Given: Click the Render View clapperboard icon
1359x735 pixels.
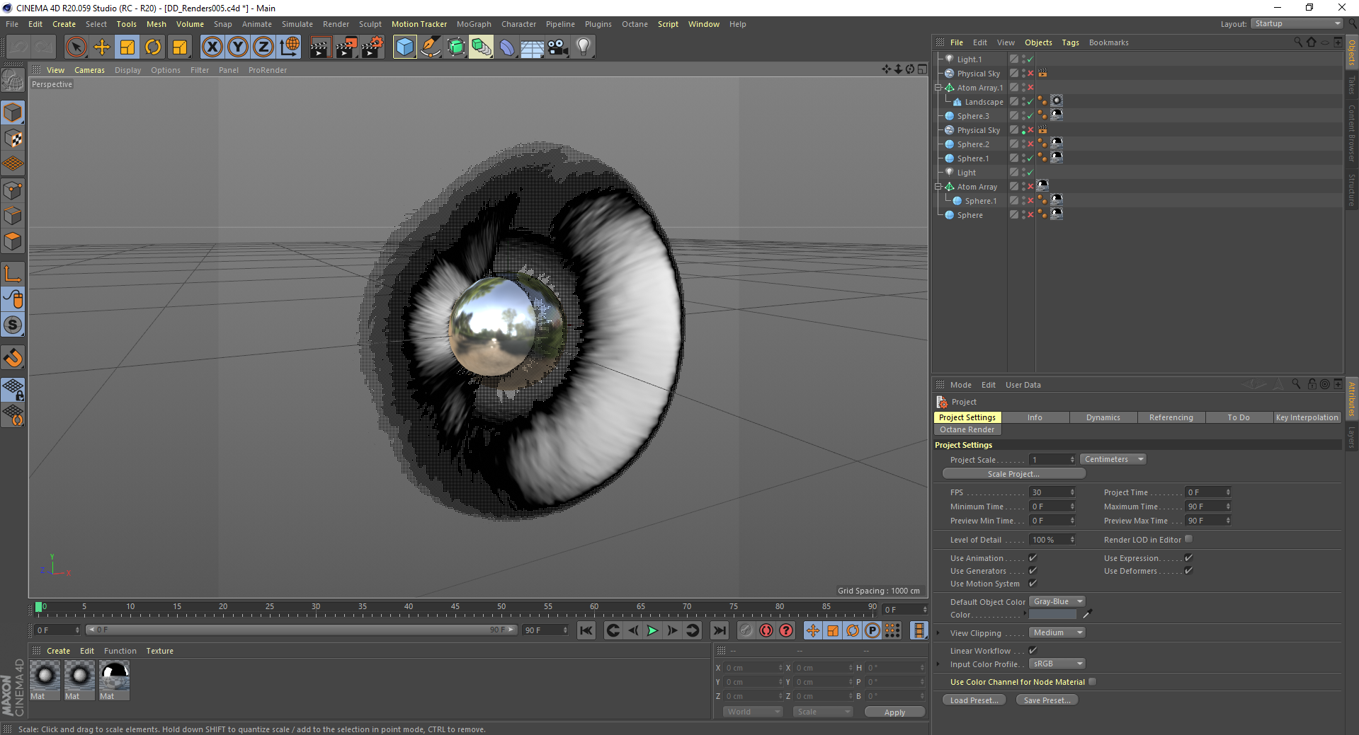Looking at the screenshot, I should 320,47.
